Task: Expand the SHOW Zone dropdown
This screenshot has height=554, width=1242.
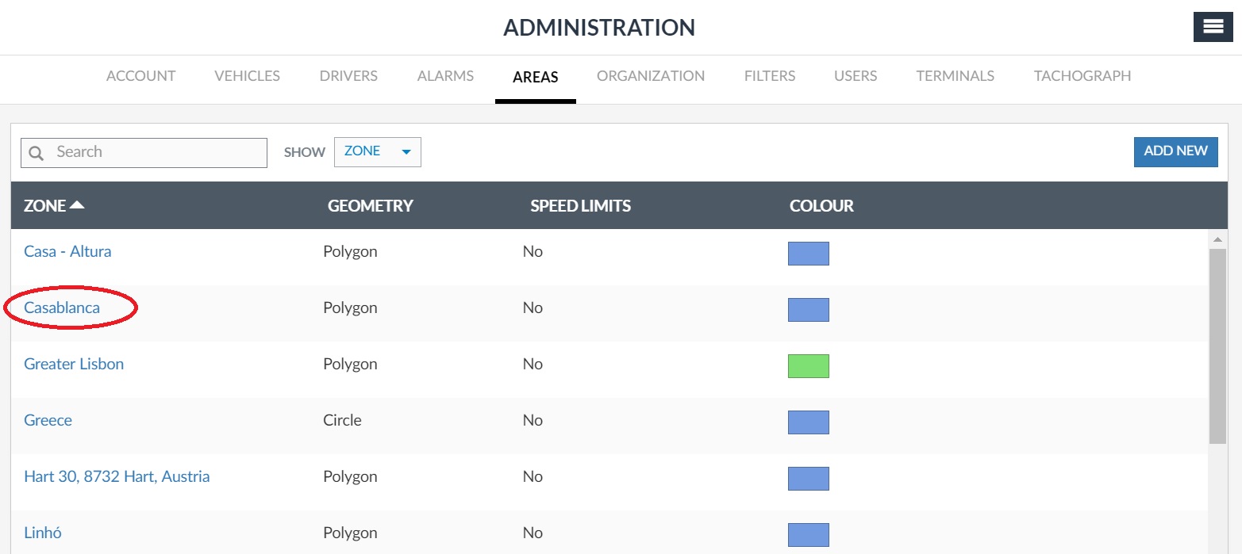Action: [x=377, y=152]
